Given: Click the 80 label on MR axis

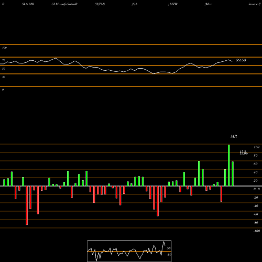Looking at the screenshot, I should (256, 156).
